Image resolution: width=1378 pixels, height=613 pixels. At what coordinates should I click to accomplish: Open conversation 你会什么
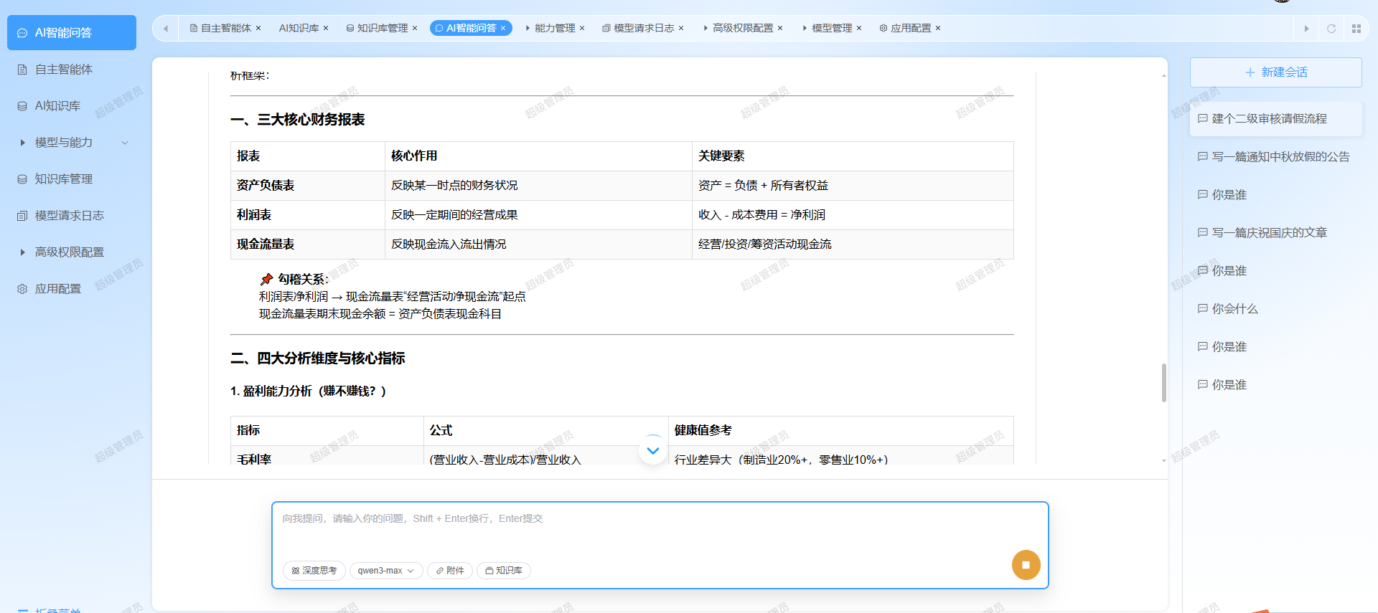pos(1276,309)
